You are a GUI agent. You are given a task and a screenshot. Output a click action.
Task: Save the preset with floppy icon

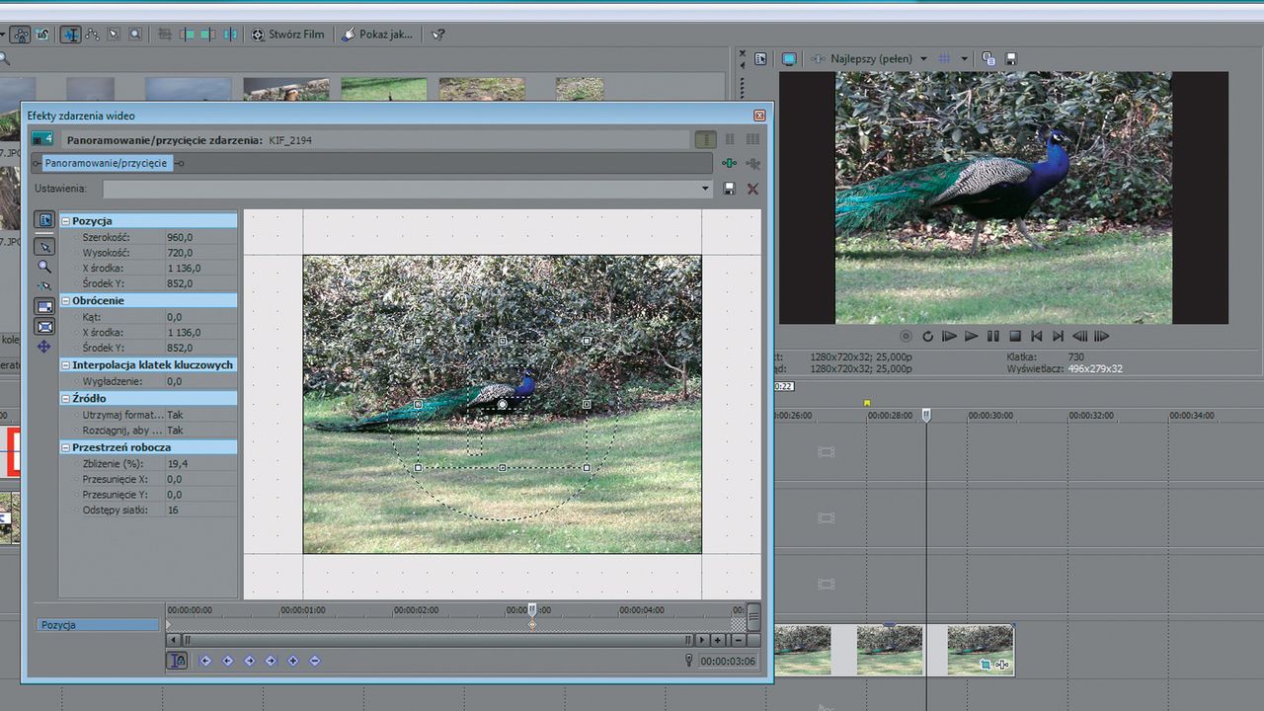730,189
